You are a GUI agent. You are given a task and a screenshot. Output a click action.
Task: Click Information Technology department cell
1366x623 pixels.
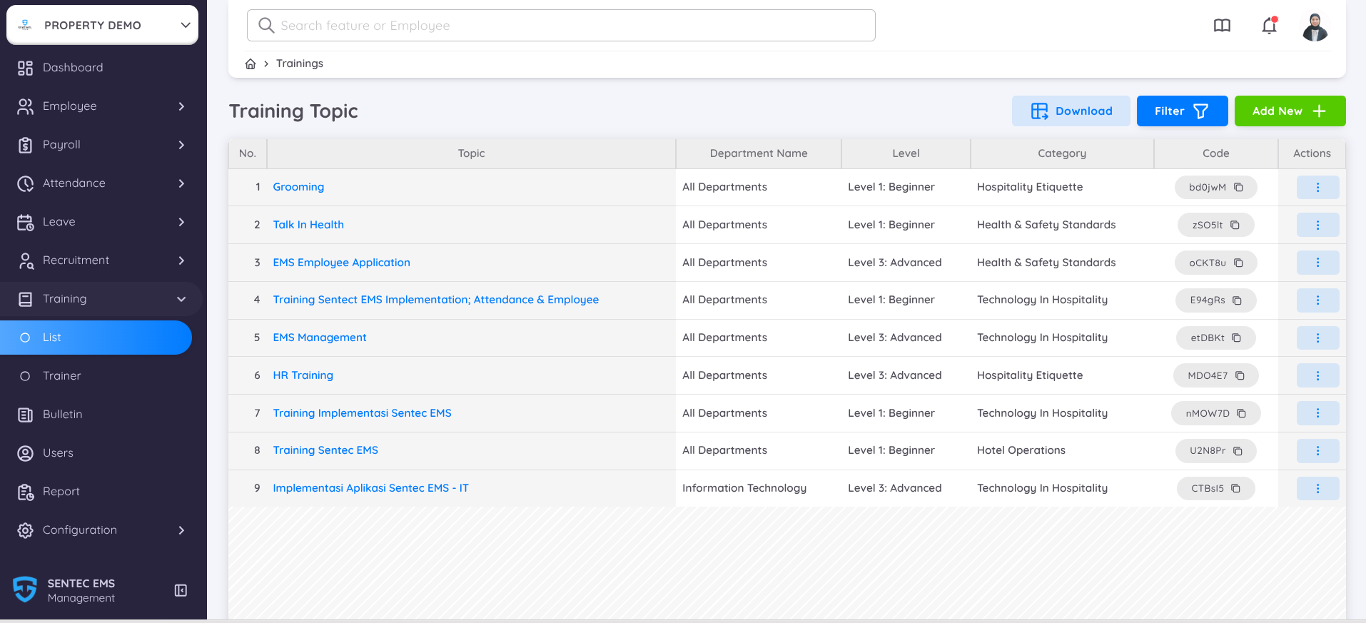point(744,488)
